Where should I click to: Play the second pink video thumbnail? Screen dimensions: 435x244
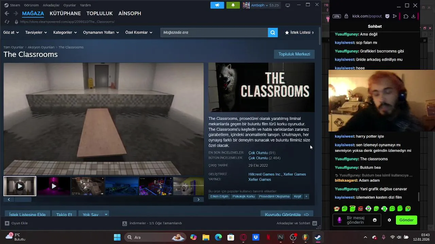[x=54, y=186]
